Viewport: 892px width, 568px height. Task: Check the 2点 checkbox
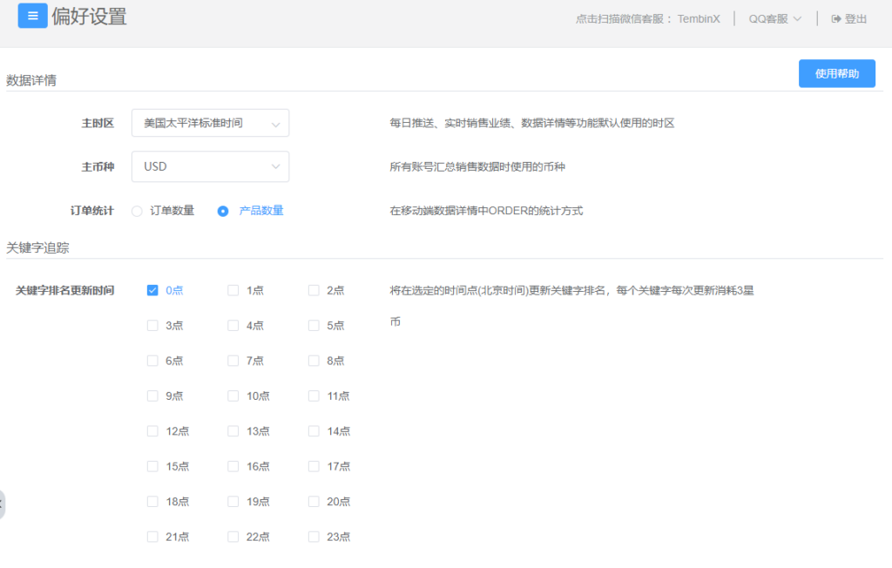tap(314, 290)
